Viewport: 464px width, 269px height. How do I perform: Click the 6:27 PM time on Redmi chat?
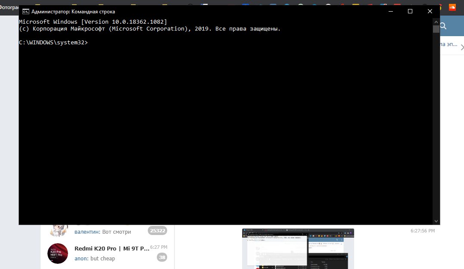(159, 247)
